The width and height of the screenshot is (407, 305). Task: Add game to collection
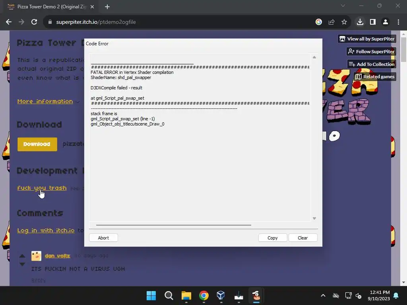click(x=372, y=64)
